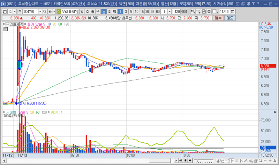
Task: Select the 5-minute interval tab
Action: 131,11
